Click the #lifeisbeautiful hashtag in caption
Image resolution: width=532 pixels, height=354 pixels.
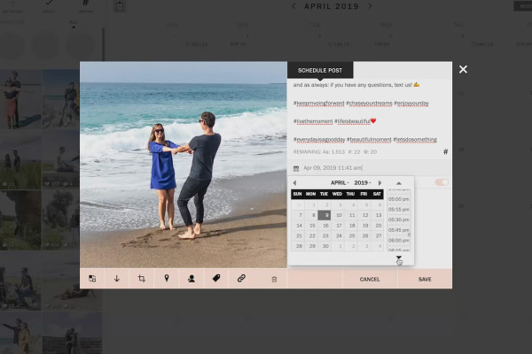tap(352, 121)
